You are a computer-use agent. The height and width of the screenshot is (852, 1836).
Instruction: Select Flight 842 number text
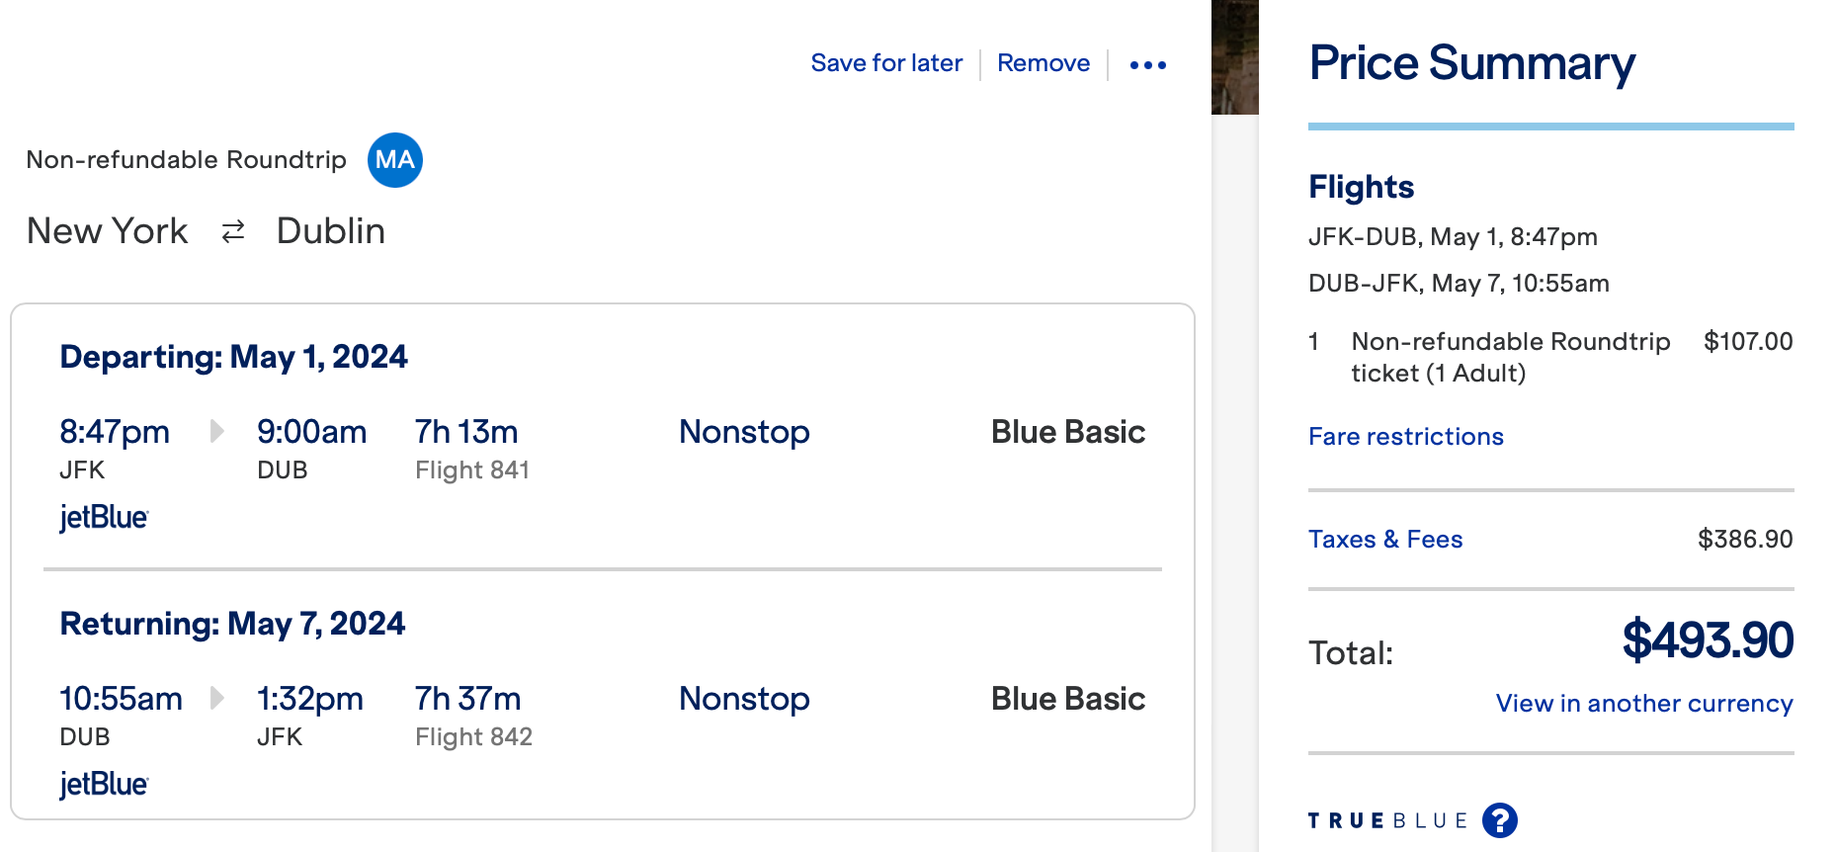click(473, 737)
